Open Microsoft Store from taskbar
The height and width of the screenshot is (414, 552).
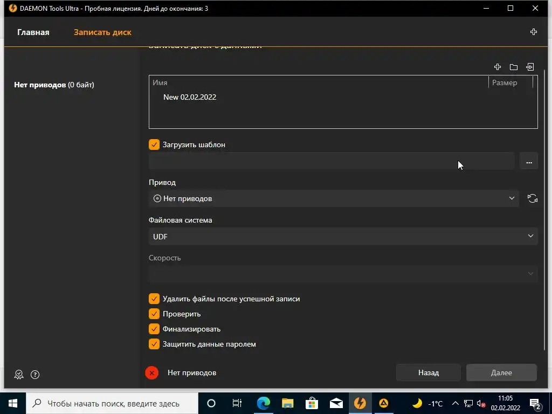(x=312, y=403)
